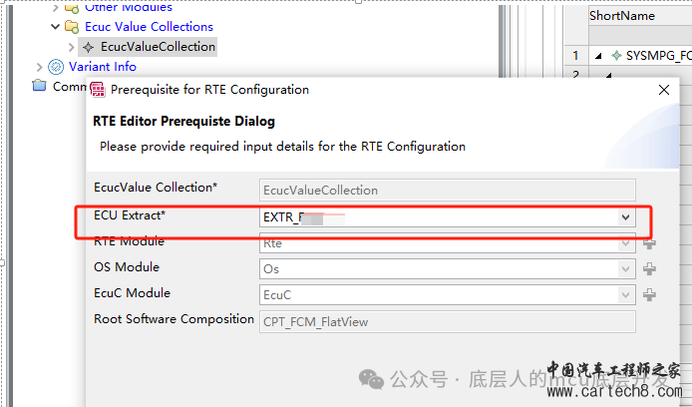
Task: Click the EcucValue Collection text field
Action: pos(448,191)
